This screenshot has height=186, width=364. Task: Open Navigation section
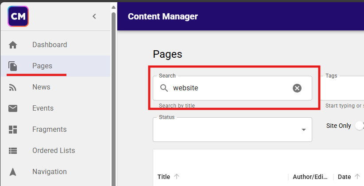(x=55, y=172)
